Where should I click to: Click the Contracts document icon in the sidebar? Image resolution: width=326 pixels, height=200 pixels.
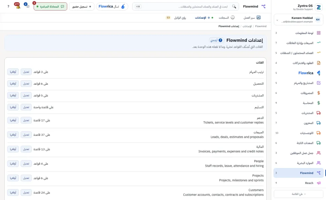(319, 63)
